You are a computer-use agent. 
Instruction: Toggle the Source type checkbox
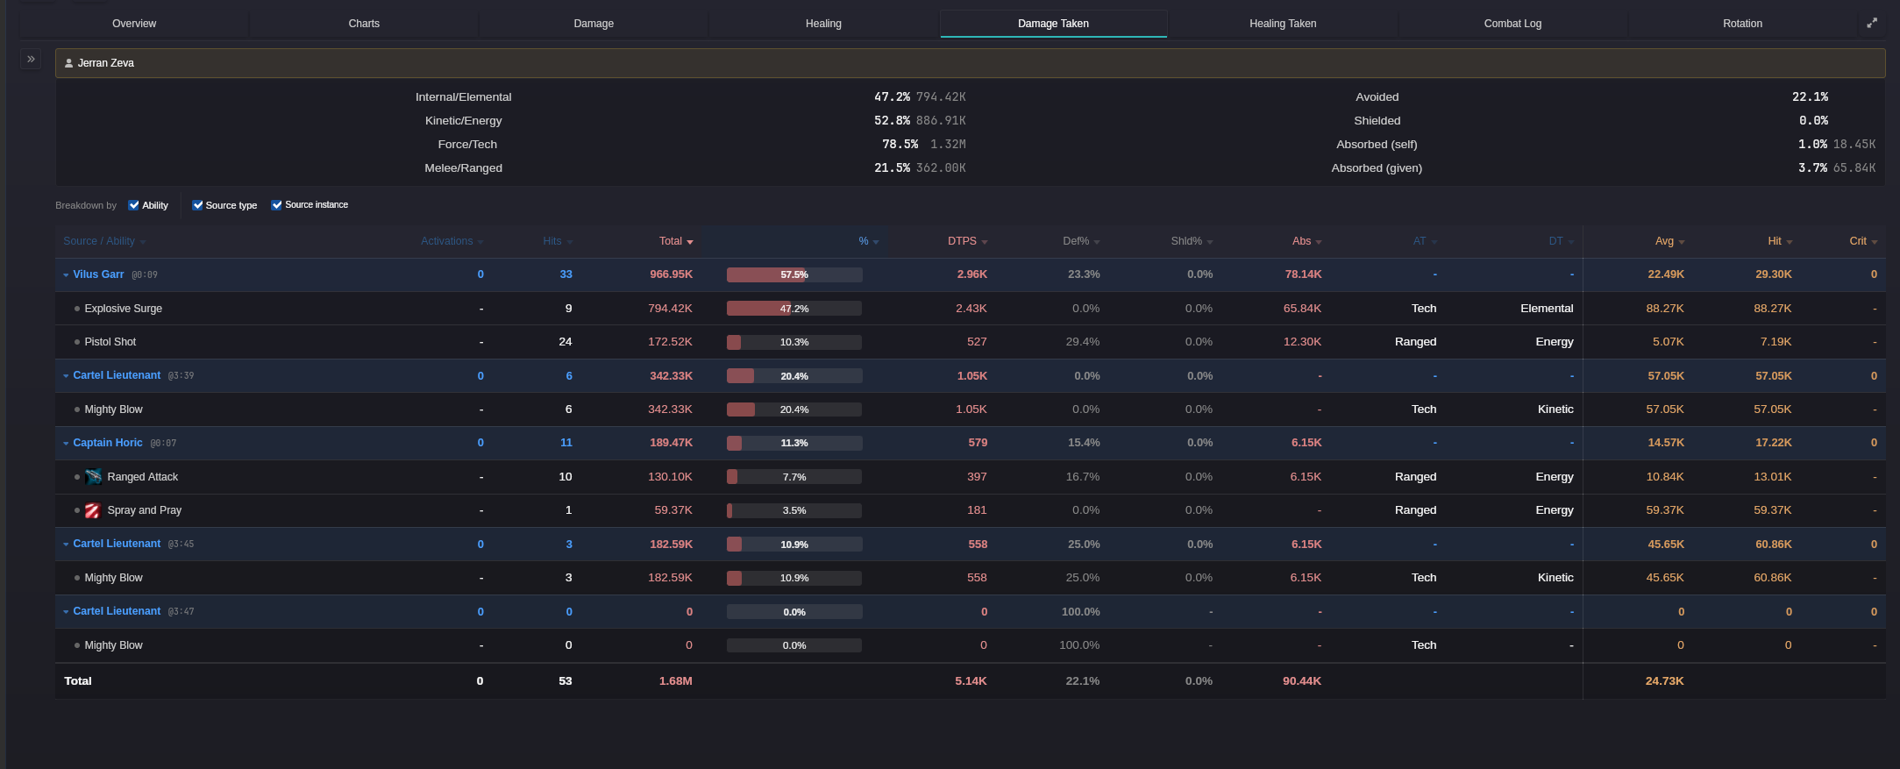(198, 205)
